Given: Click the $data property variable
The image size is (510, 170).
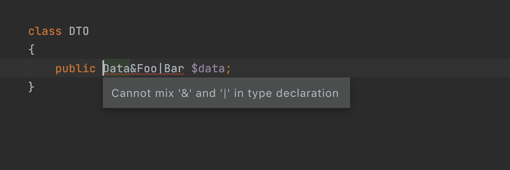Looking at the screenshot, I should [x=208, y=68].
